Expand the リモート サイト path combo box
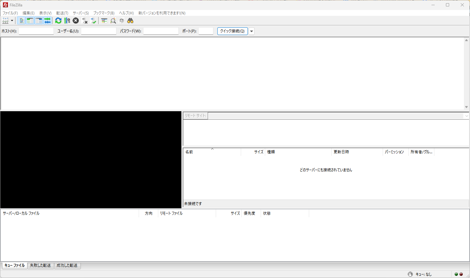This screenshot has width=470, height=278. pos(466,116)
